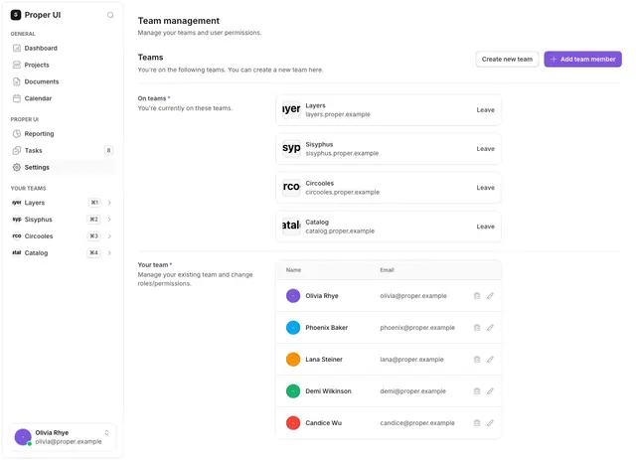
Task: Click the Calendar icon in the sidebar
Action: click(x=17, y=98)
